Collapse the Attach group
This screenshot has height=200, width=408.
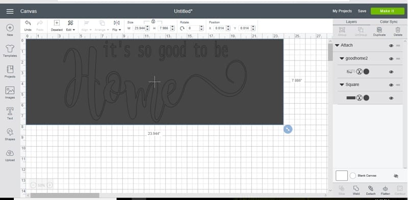point(337,45)
